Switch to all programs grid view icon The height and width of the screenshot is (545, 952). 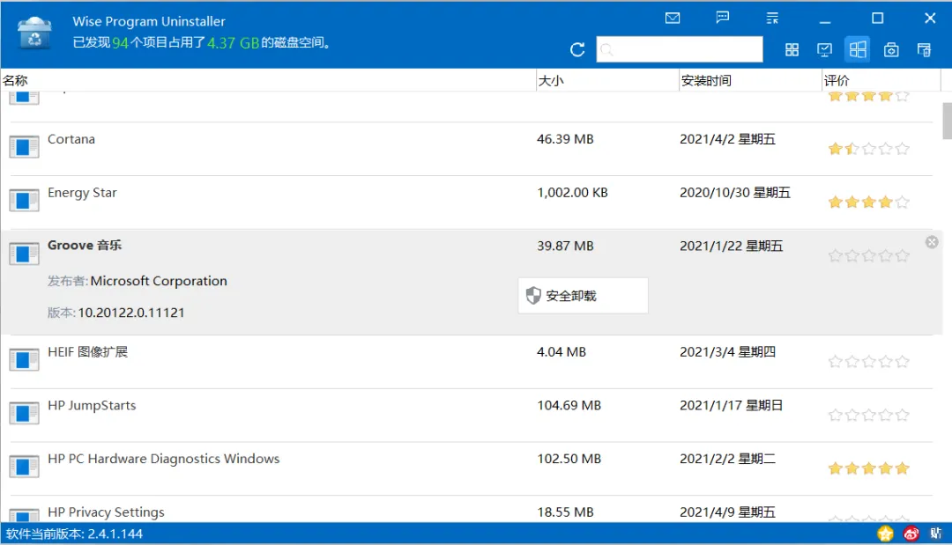(x=792, y=49)
